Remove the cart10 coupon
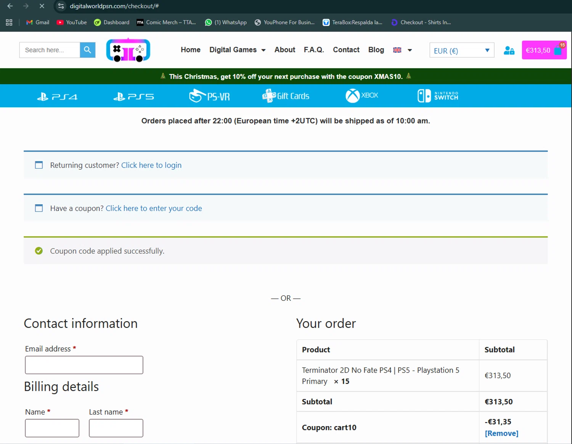 (501, 433)
